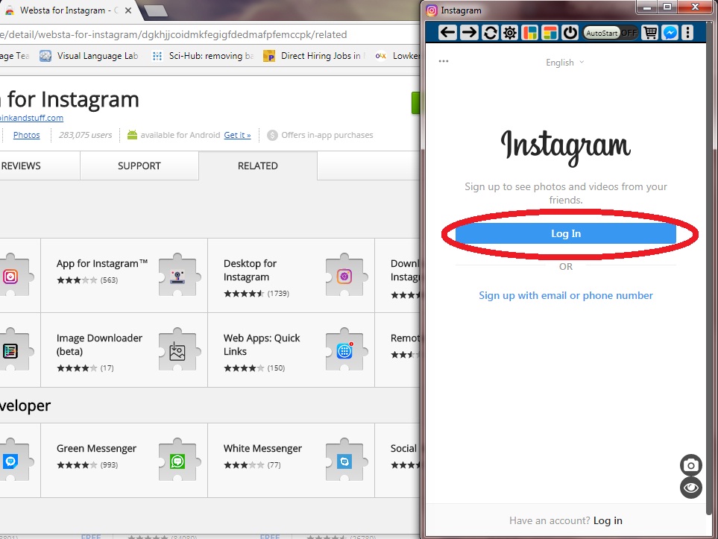Click the Android robot icon
The height and width of the screenshot is (539, 718).
tap(132, 135)
